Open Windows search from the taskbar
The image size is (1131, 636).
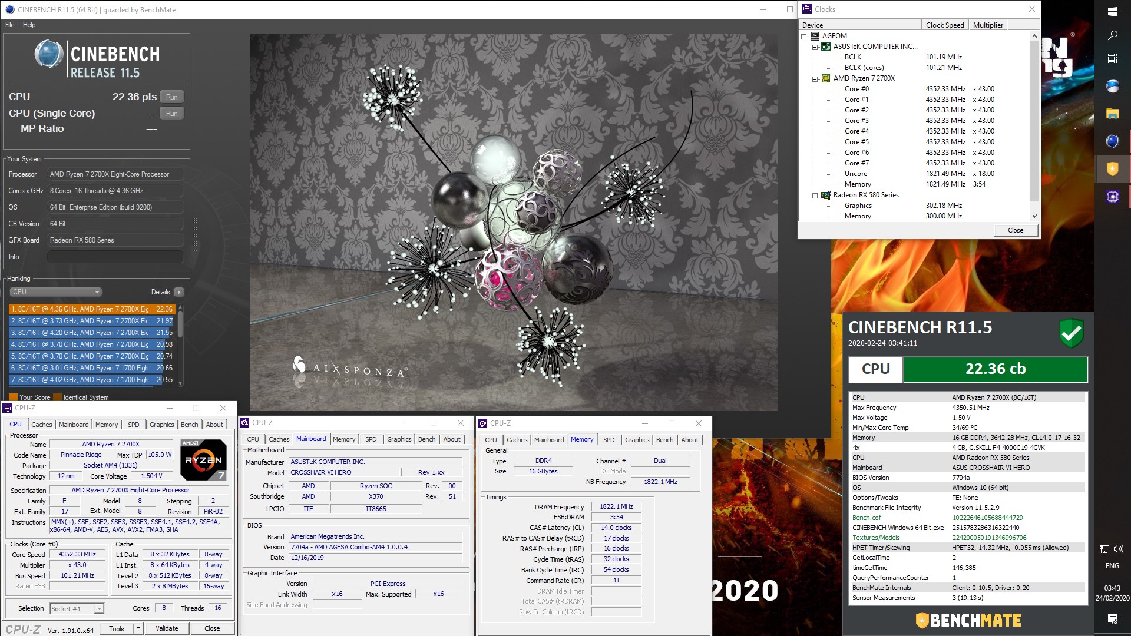click(1112, 35)
